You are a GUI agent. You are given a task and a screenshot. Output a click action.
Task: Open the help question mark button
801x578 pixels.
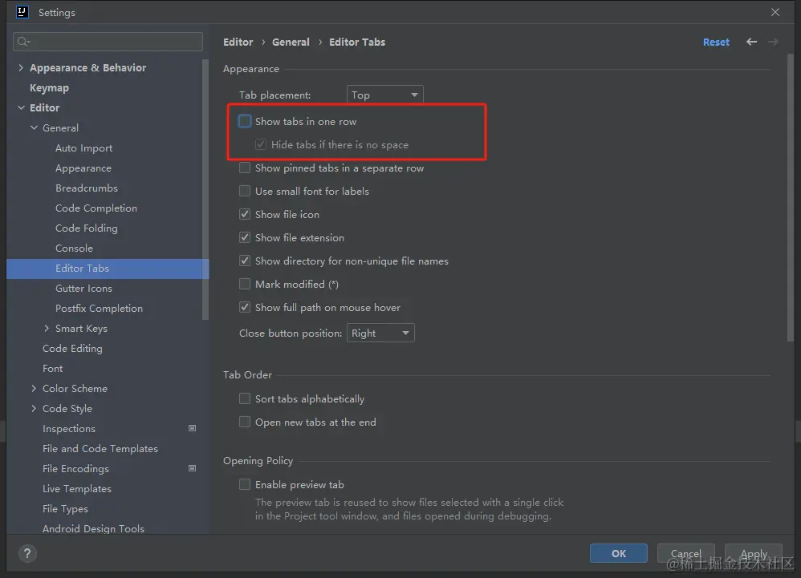27,553
